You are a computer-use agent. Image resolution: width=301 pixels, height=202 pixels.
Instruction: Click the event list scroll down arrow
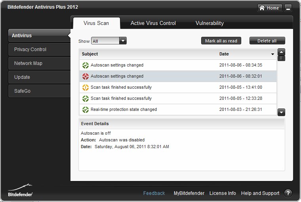tap(282, 112)
